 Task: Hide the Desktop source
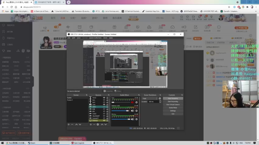pyautogui.click(x=104, y=121)
